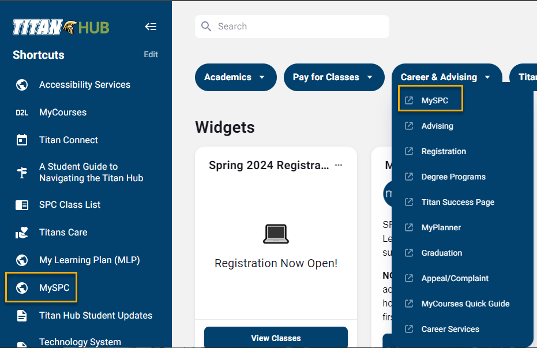Click the Titan Hub logo
The height and width of the screenshot is (348, 537).
click(x=61, y=27)
